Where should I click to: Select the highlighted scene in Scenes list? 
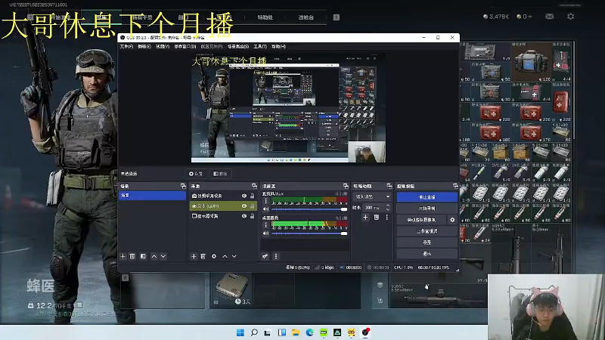tap(153, 196)
